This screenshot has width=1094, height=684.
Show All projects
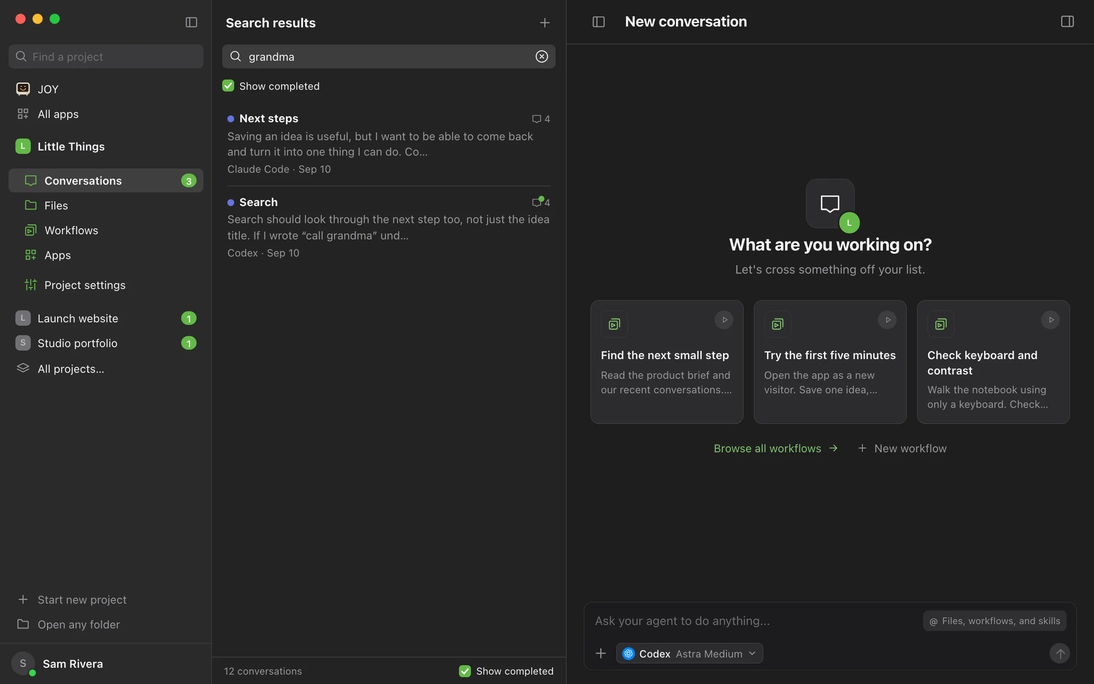[106, 369]
